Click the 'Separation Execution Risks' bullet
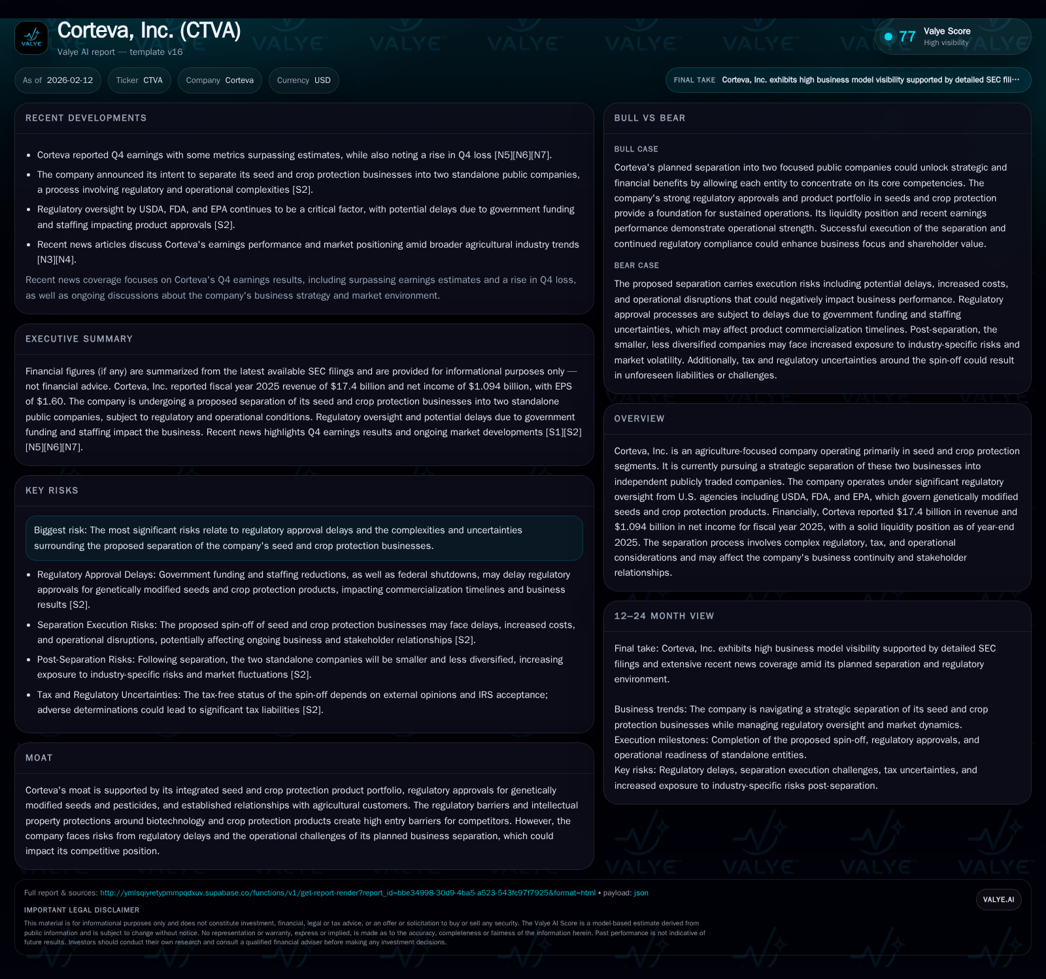The height and width of the screenshot is (979, 1046). [306, 633]
